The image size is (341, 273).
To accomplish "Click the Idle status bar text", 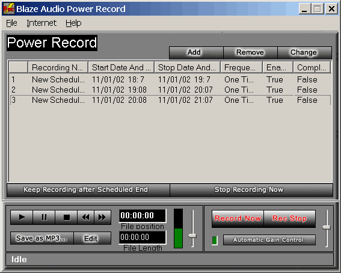I will (x=19, y=260).
